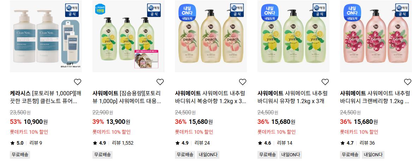The width and height of the screenshot is (413, 164).
Task: Click 내일ON다 badge on peach product image
Action: click(187, 12)
